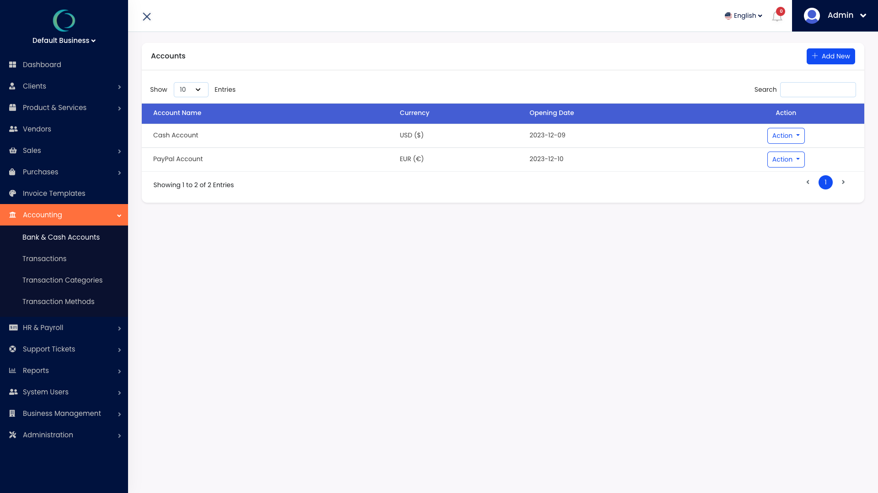Select page 1 in pagination
The image size is (878, 493).
coord(825,182)
